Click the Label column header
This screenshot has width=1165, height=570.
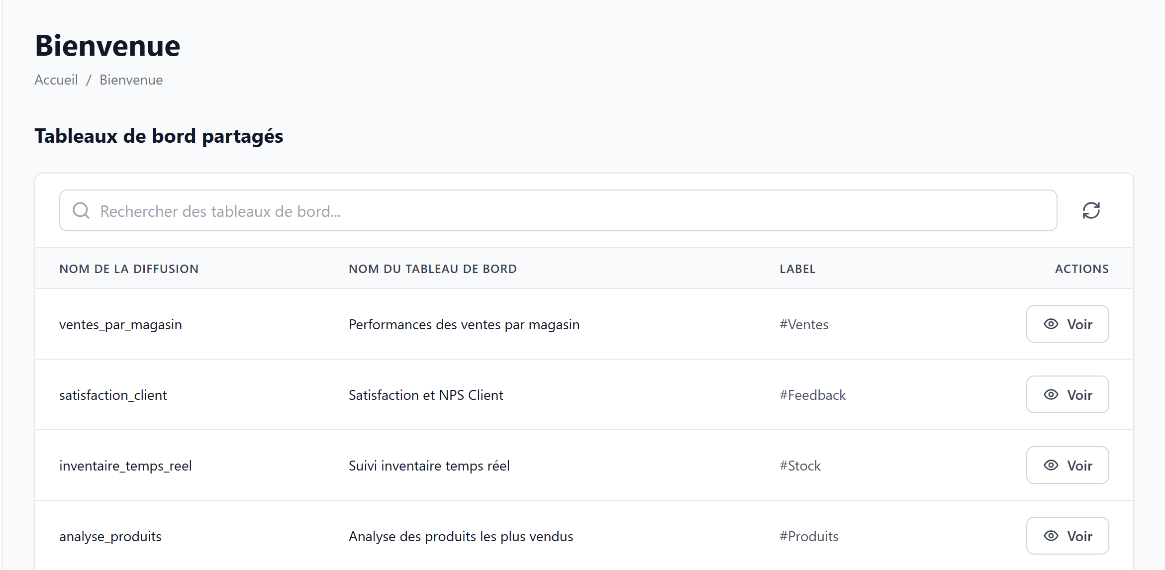797,269
